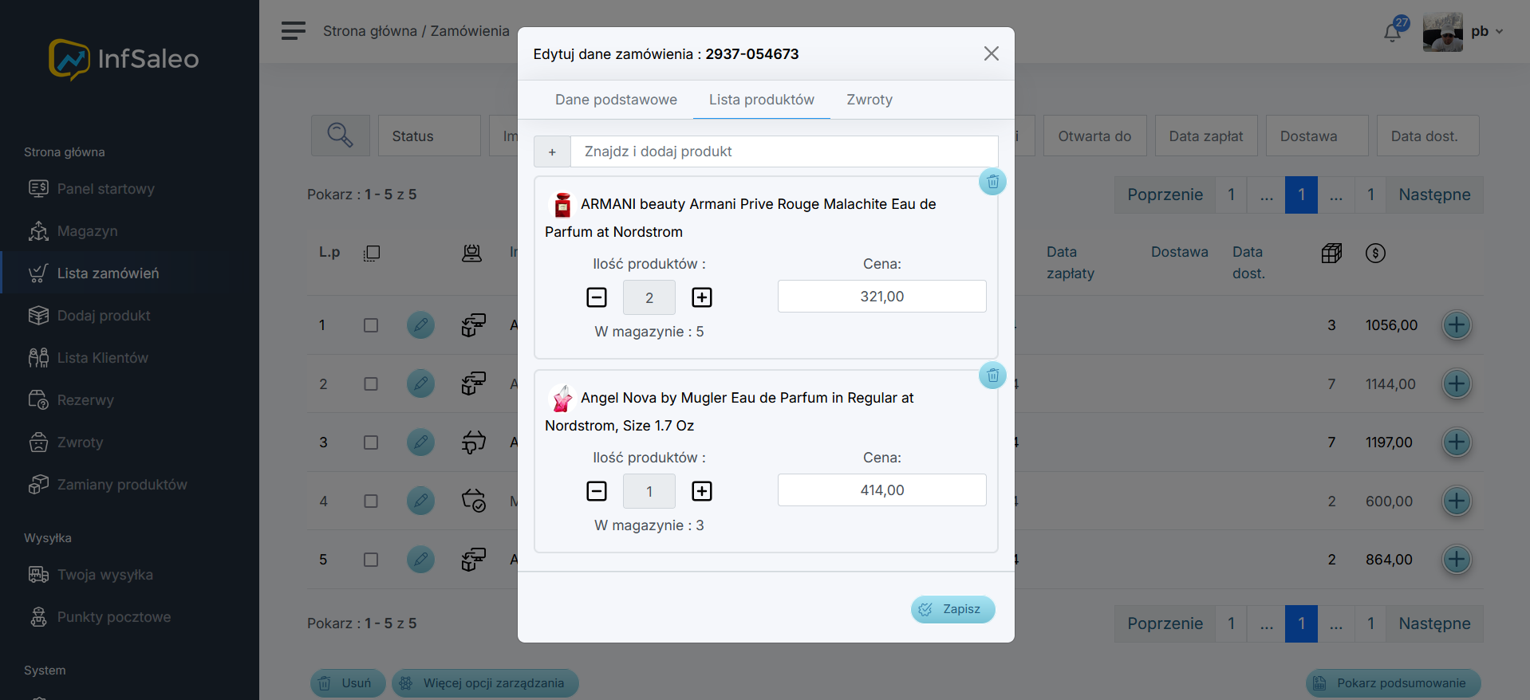Image resolution: width=1530 pixels, height=700 pixels.
Task: Click the plus add-product icon beside search
Action: [552, 151]
